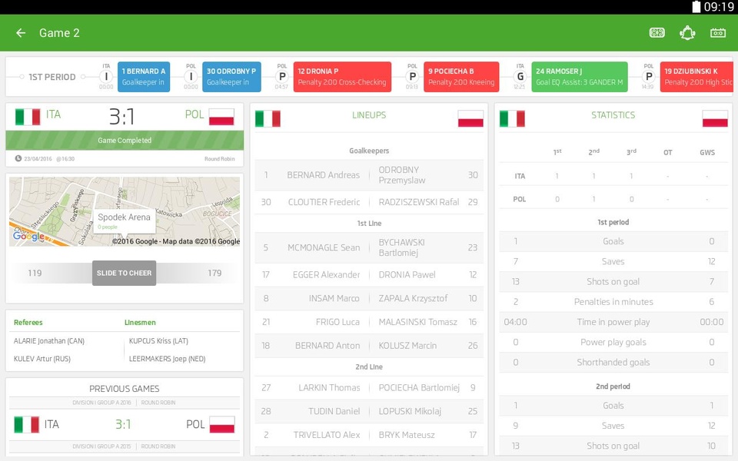Click the GWS column header in statistics

coord(707,152)
